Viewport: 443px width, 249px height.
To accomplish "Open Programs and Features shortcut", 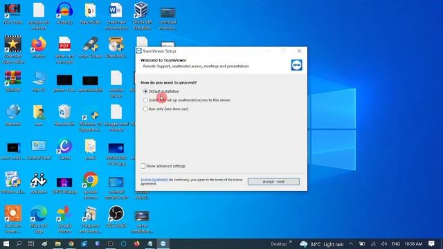I will pyautogui.click(x=91, y=219).
